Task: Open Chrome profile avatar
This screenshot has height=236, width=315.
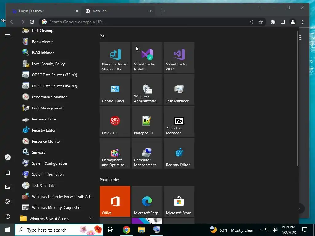Action: (293, 22)
